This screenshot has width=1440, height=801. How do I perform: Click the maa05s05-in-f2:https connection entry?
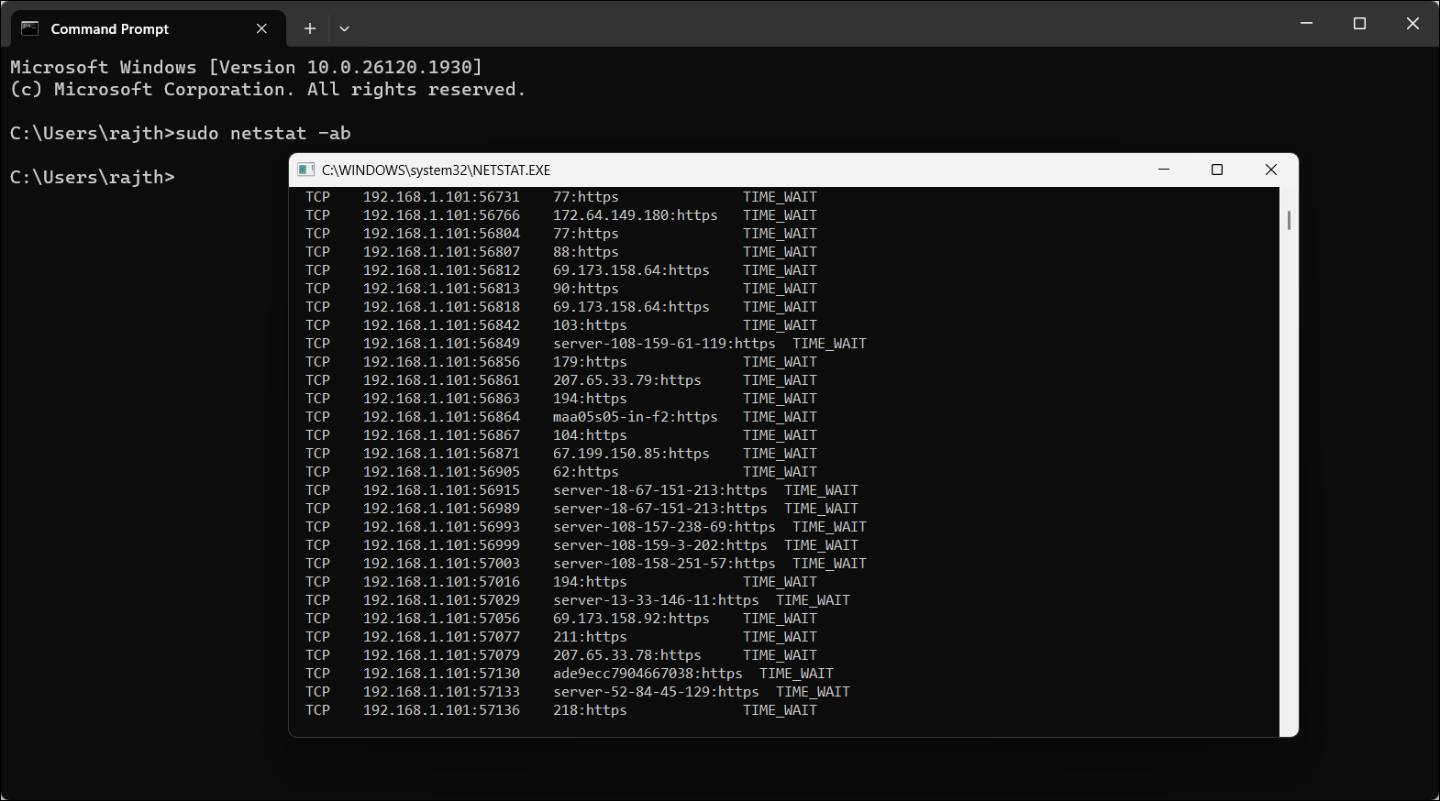pyautogui.click(x=635, y=417)
